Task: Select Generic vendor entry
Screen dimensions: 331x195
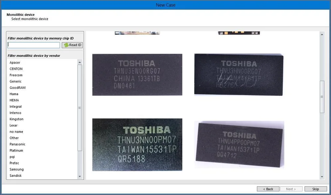Action: coord(16,81)
